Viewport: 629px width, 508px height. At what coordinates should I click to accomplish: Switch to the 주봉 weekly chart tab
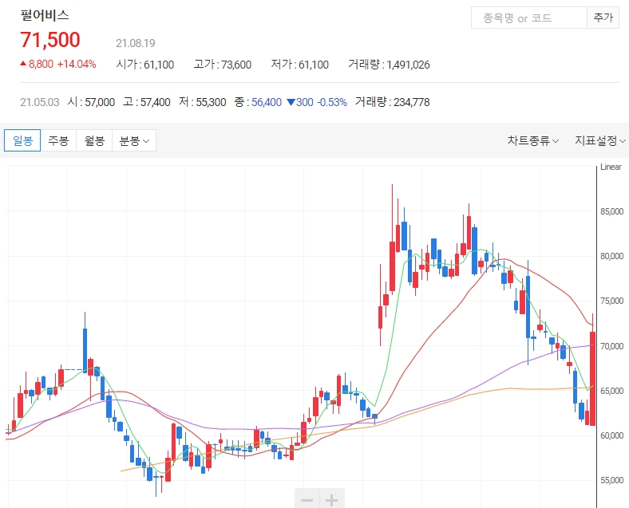(x=58, y=140)
